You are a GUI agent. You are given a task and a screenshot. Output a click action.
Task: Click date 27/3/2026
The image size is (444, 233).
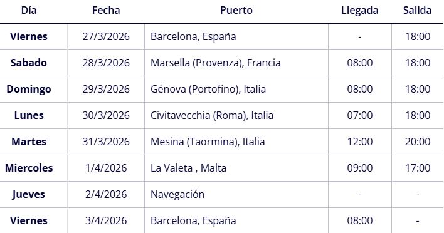point(106,36)
